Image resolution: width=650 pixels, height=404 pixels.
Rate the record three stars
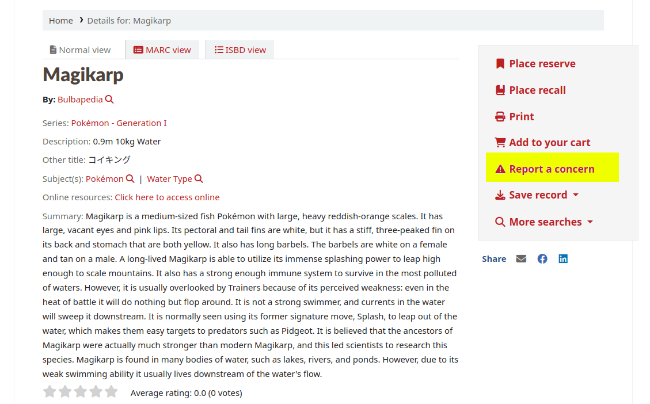point(80,391)
